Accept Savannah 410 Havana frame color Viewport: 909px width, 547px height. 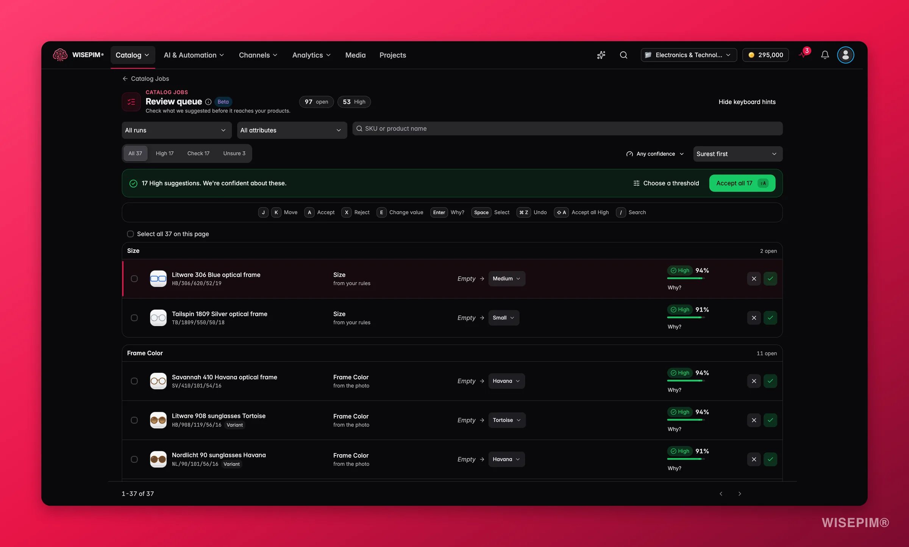point(770,381)
